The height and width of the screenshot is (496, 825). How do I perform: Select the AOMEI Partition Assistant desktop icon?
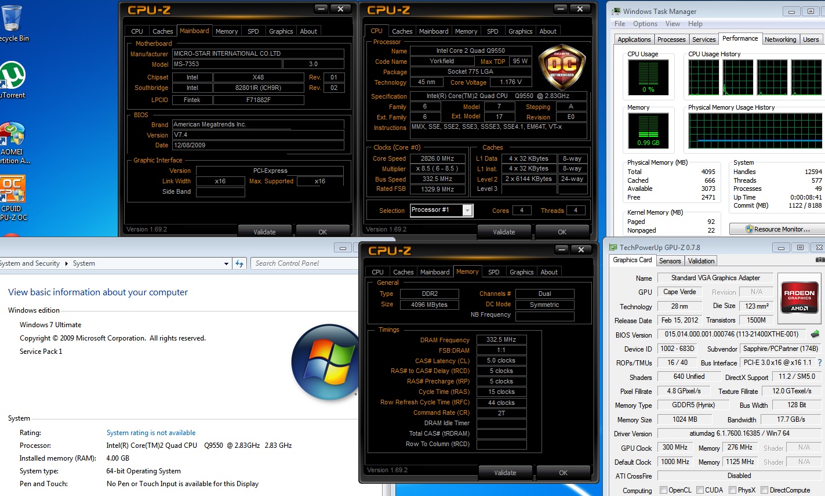point(14,143)
